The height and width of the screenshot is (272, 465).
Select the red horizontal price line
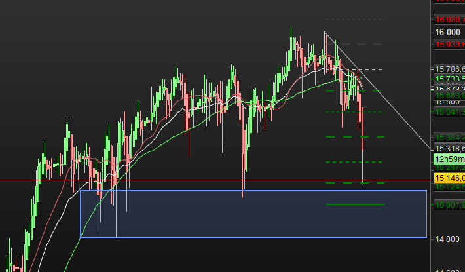tap(215, 180)
